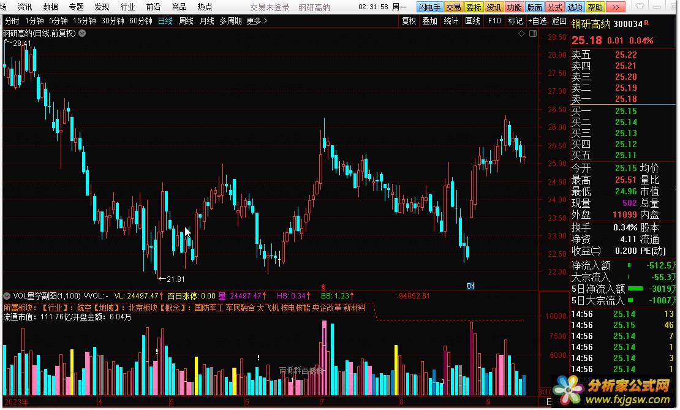Open the 商品 menu

[179, 7]
